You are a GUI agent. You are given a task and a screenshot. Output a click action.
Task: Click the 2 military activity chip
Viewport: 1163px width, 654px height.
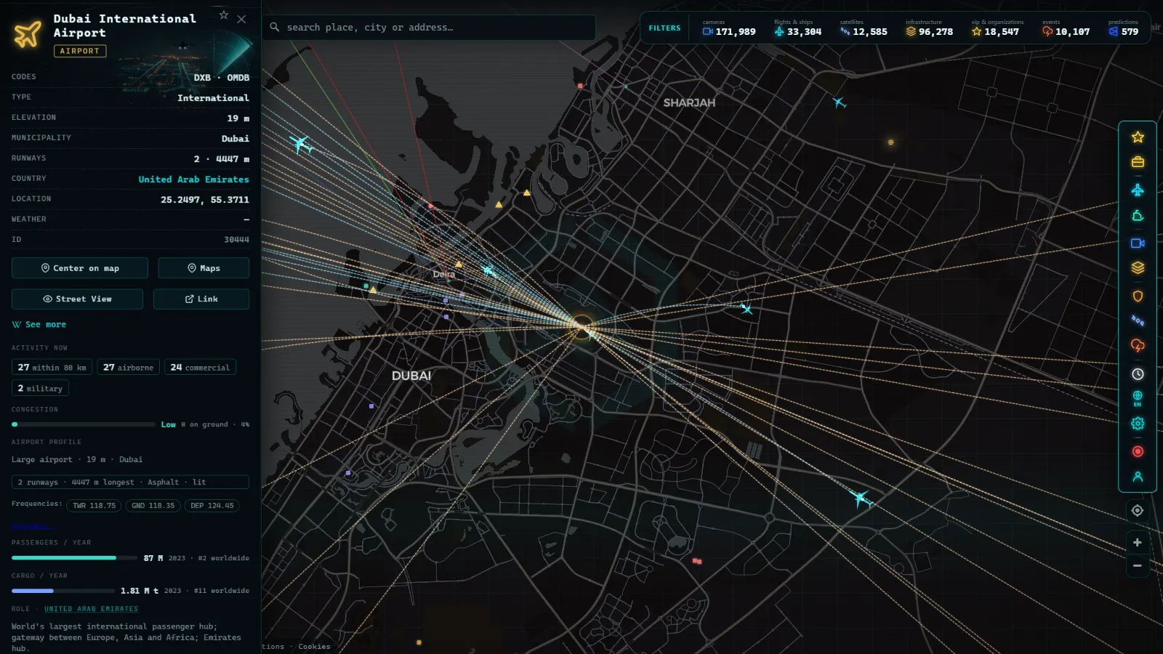pos(40,389)
